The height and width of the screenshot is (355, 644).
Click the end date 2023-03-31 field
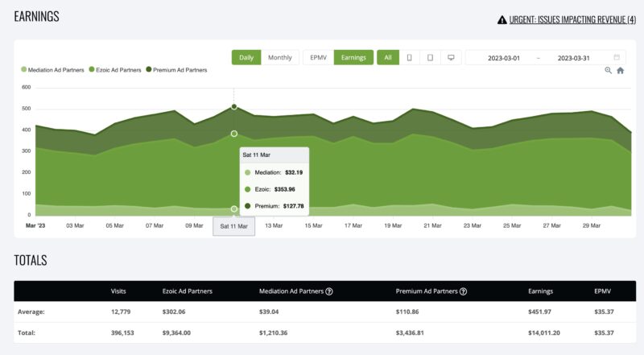(575, 58)
